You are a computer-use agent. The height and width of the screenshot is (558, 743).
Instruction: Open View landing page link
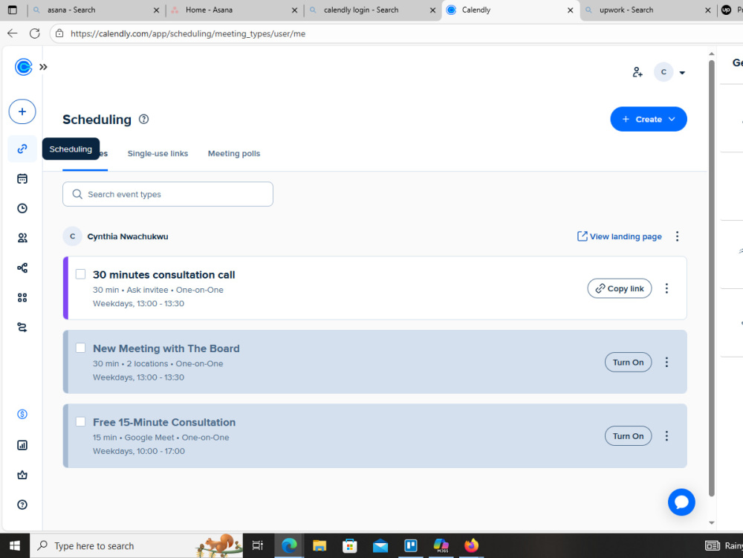pyautogui.click(x=620, y=236)
